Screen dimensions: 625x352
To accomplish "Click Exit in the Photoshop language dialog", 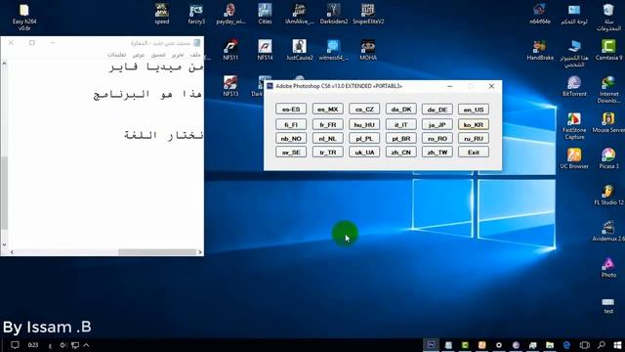I will tap(474, 153).
